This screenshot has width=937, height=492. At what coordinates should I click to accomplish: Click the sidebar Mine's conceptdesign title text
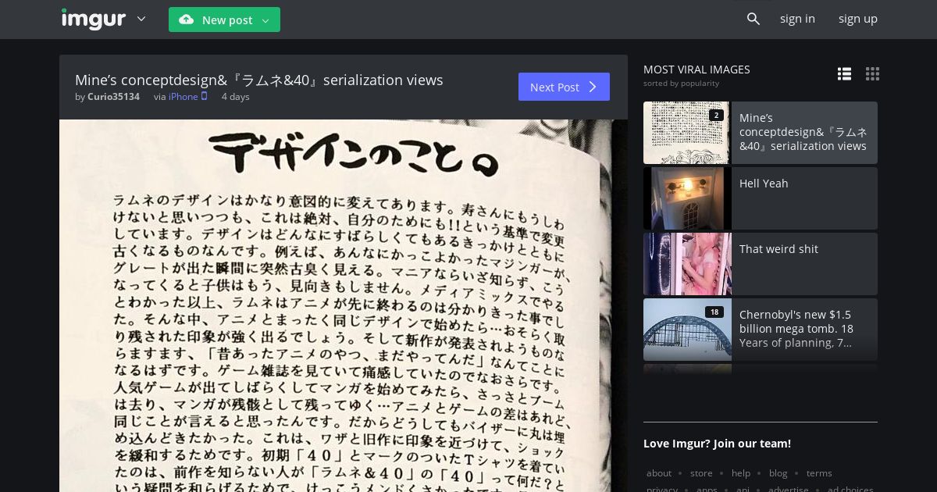[x=803, y=132]
